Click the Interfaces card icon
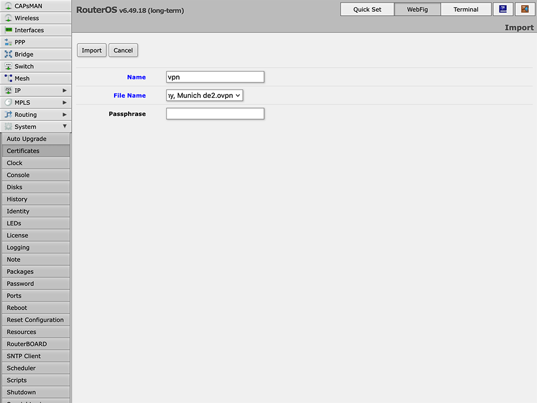The width and height of the screenshot is (537, 403). (x=8, y=30)
